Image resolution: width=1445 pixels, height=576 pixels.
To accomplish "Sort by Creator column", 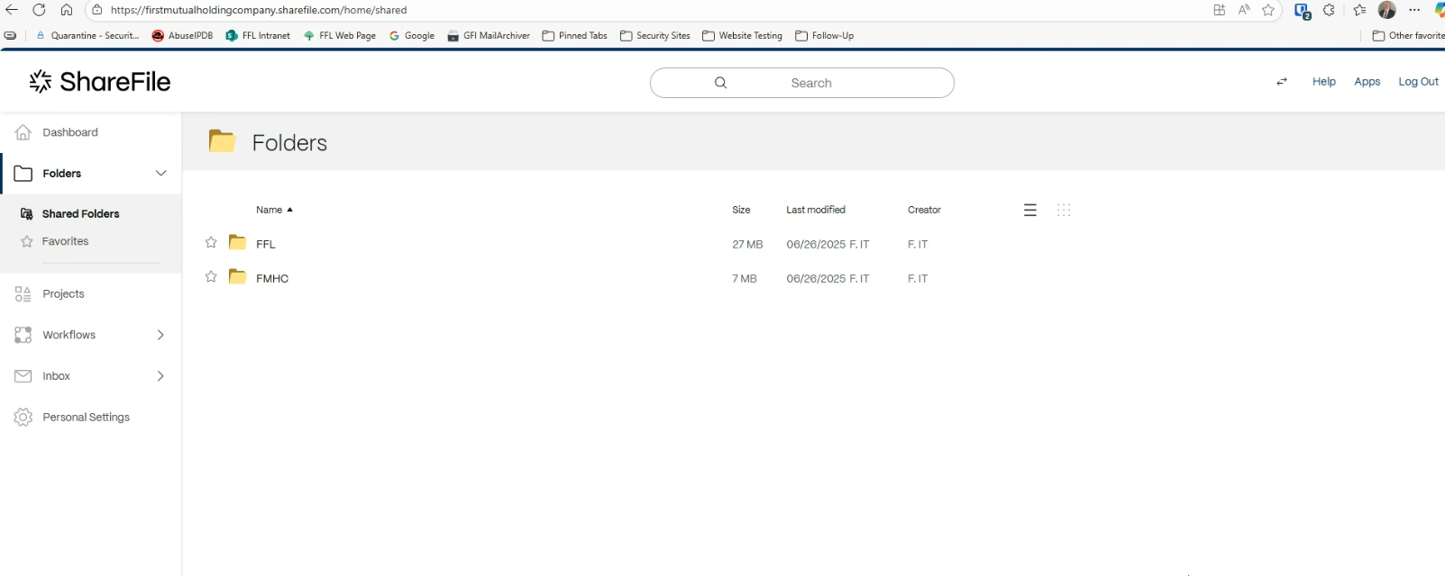I will tap(924, 210).
